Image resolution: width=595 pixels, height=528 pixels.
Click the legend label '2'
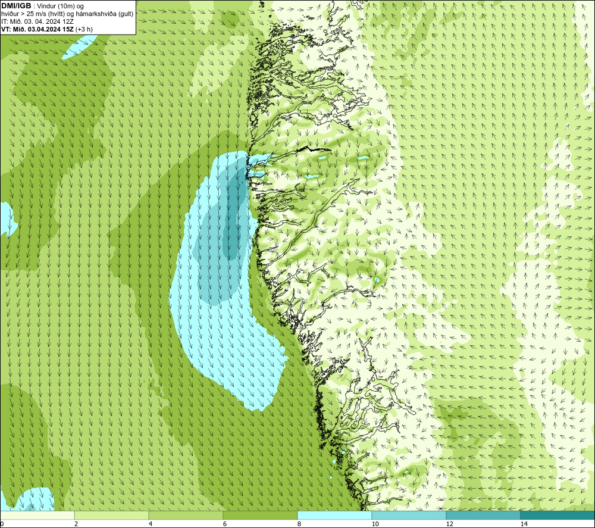point(76,524)
